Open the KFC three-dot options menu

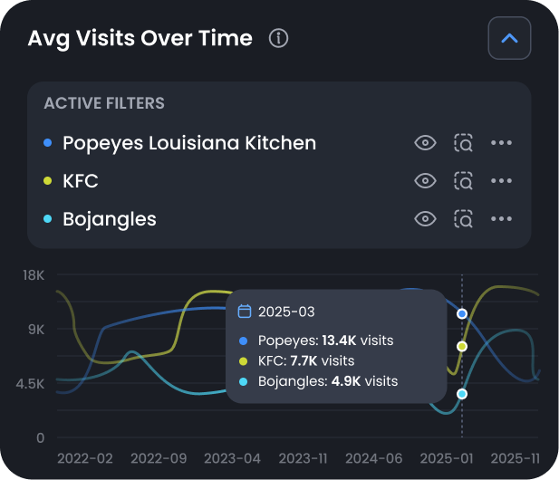point(502,181)
